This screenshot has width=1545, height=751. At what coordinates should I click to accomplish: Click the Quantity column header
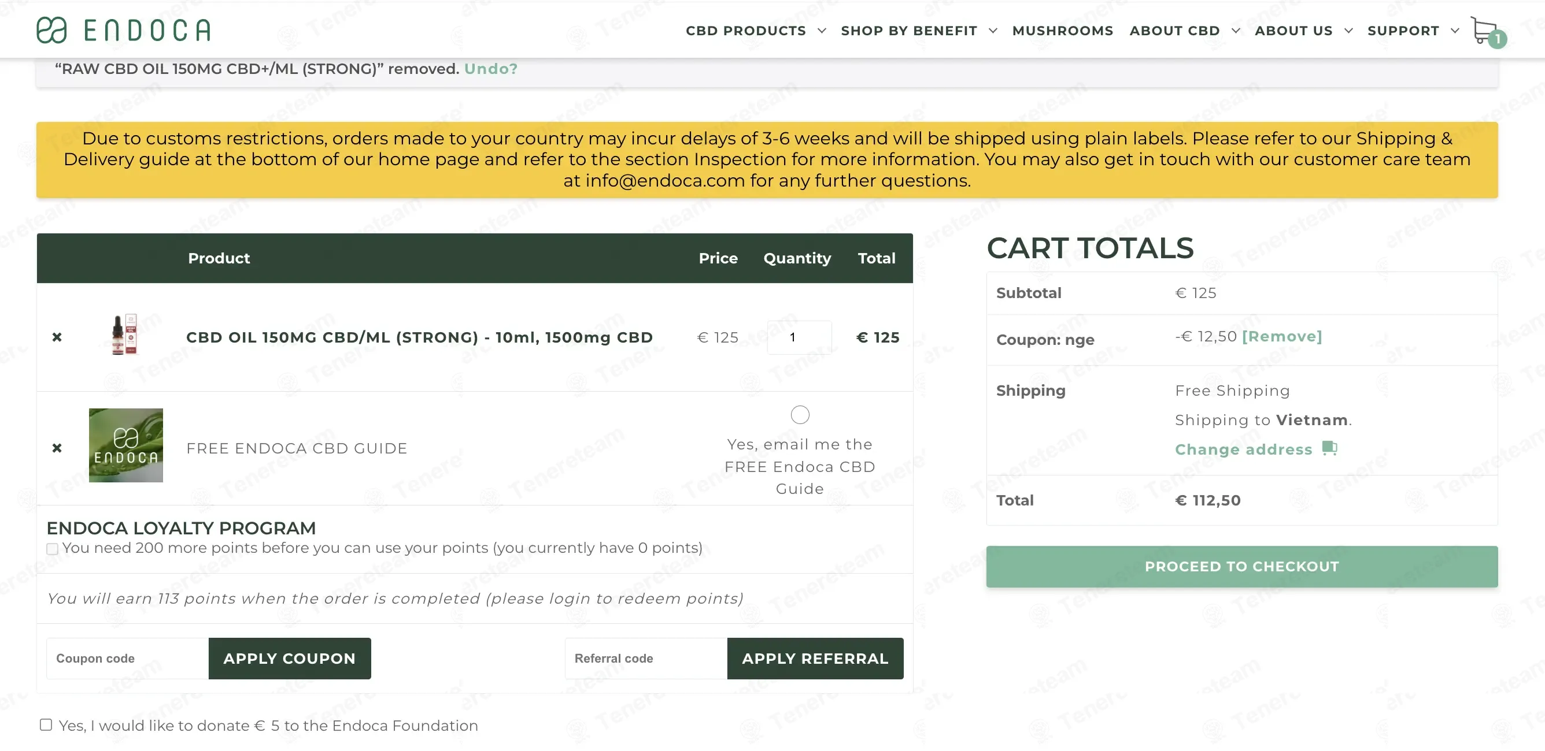point(797,258)
